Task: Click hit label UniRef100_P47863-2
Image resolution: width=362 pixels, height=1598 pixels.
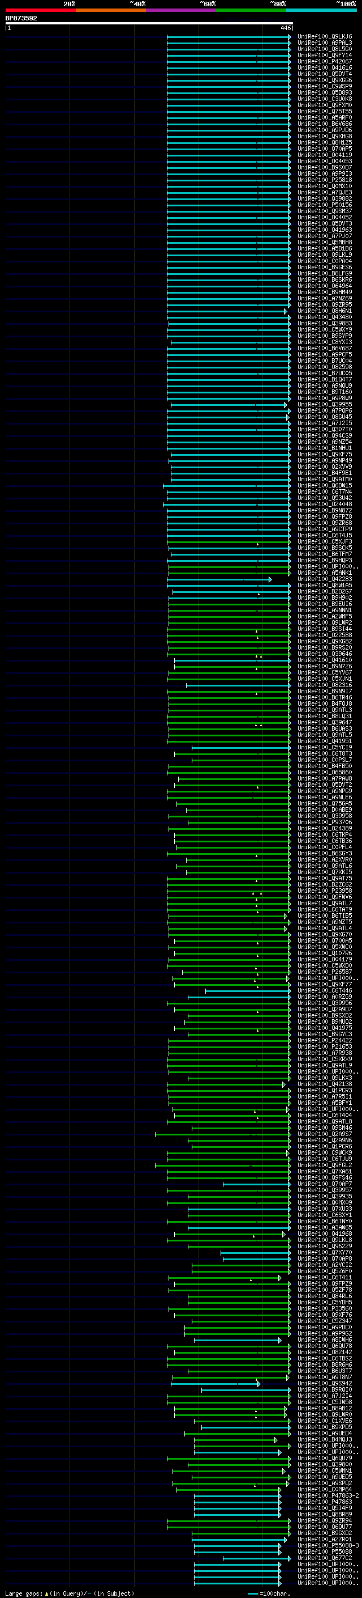Action: click(328, 1497)
